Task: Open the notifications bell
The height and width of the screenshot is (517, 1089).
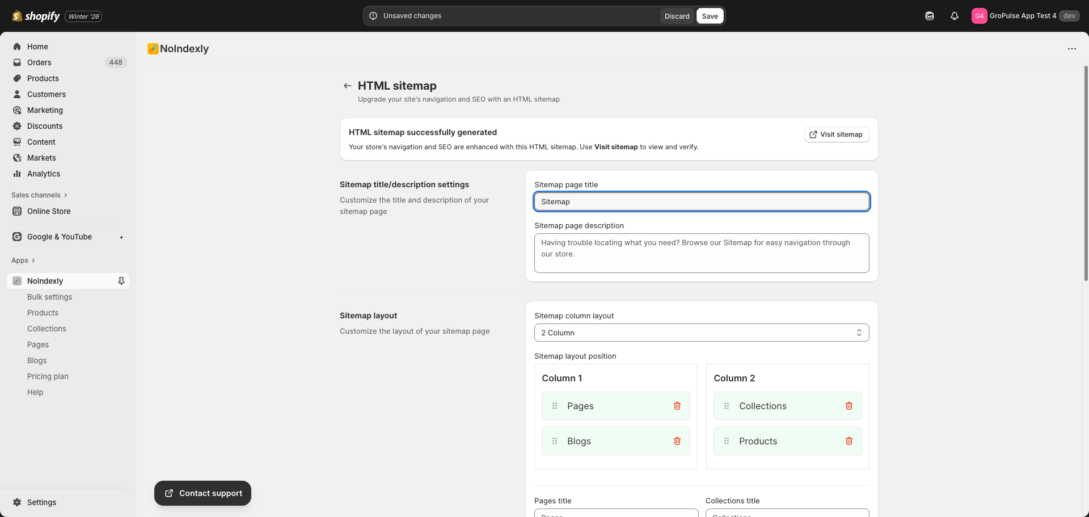Action: point(954,16)
